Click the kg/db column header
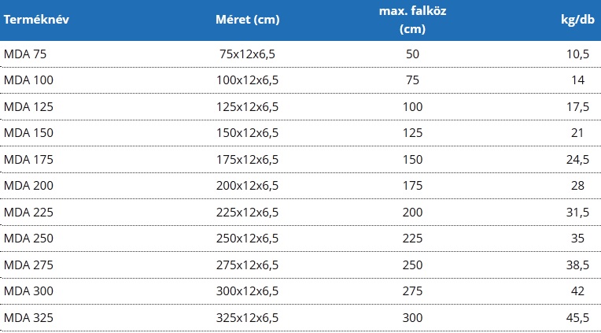 coord(577,20)
